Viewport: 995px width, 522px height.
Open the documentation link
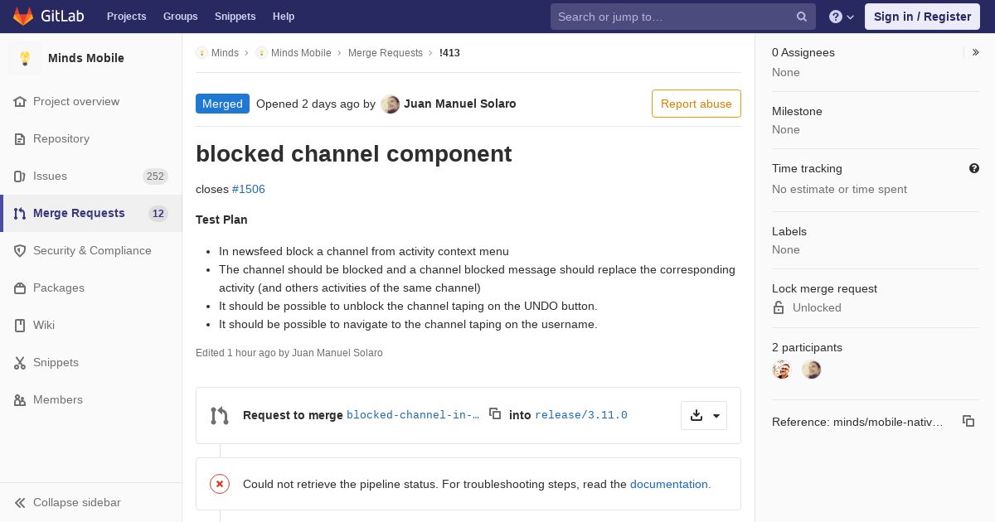tap(669, 484)
